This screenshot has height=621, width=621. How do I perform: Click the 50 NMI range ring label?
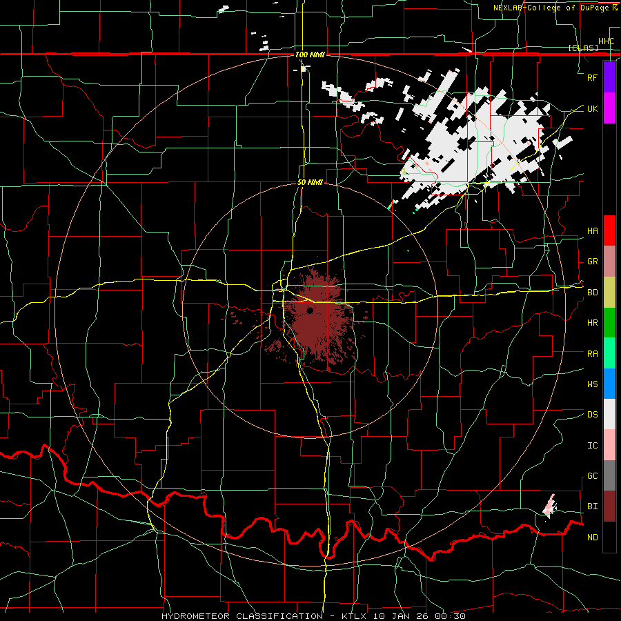coord(310,182)
